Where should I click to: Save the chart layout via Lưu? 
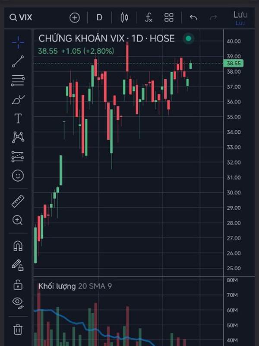[x=240, y=15]
